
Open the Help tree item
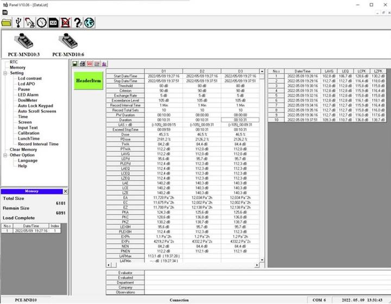point(22,166)
